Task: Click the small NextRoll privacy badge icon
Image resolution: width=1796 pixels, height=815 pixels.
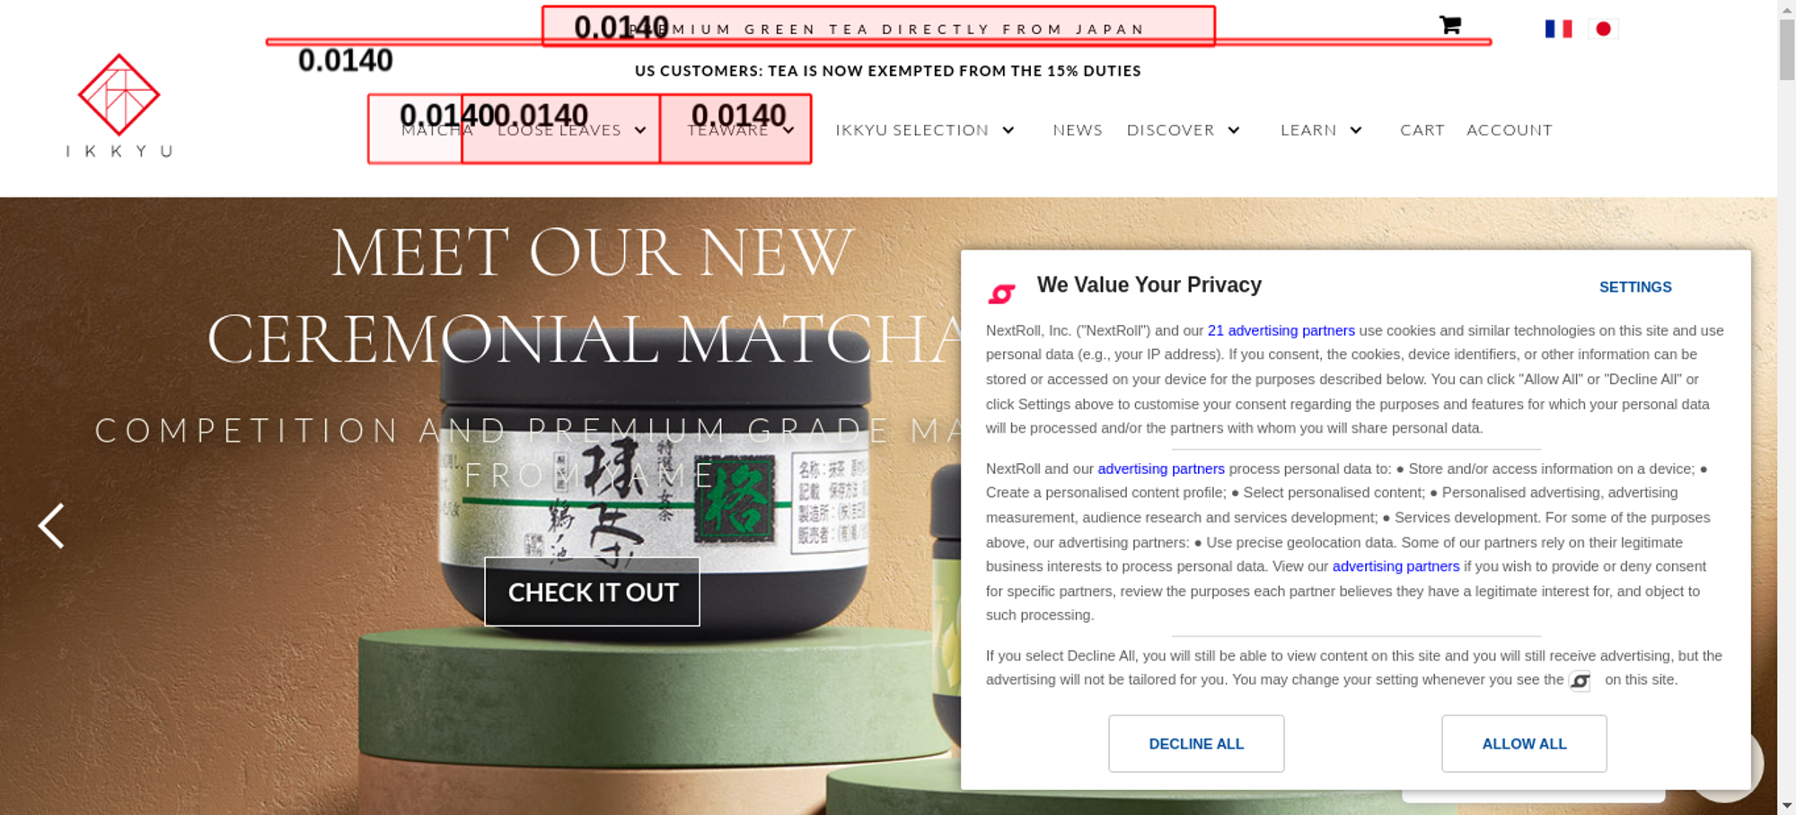Action: (x=1580, y=681)
